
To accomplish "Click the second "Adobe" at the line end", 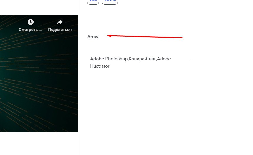I will pos(164,59).
